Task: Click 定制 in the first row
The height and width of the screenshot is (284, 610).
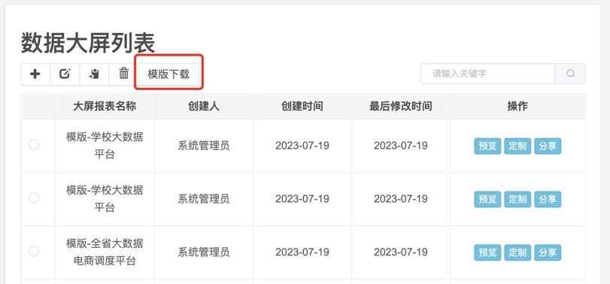Action: (517, 146)
